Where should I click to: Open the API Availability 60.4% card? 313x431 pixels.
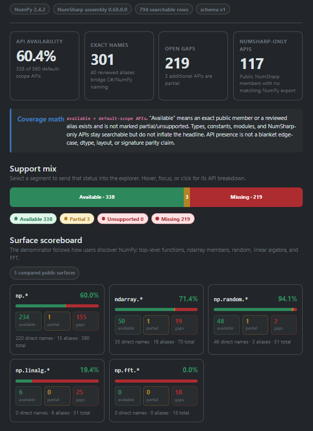click(x=44, y=66)
